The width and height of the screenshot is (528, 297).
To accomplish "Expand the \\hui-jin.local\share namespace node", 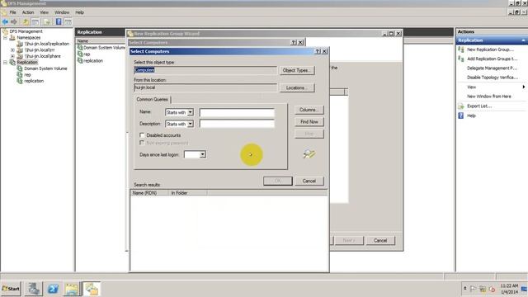I will 12,56.
